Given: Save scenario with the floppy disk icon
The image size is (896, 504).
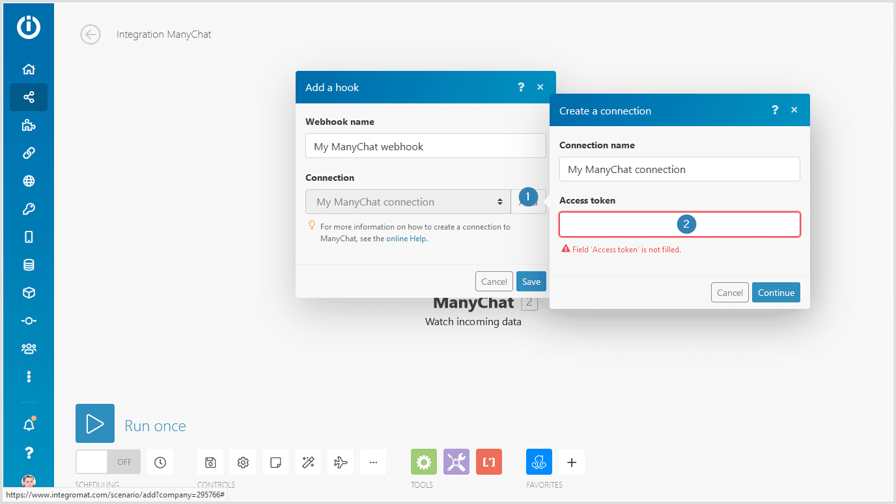Looking at the screenshot, I should pos(210,462).
